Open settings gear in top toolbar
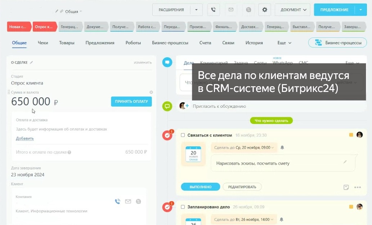372x225 pixels. point(265,10)
